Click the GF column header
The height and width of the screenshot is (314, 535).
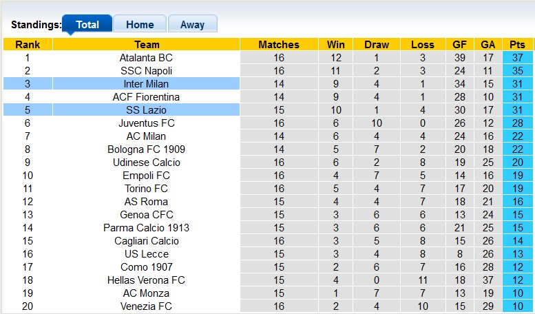459,44
